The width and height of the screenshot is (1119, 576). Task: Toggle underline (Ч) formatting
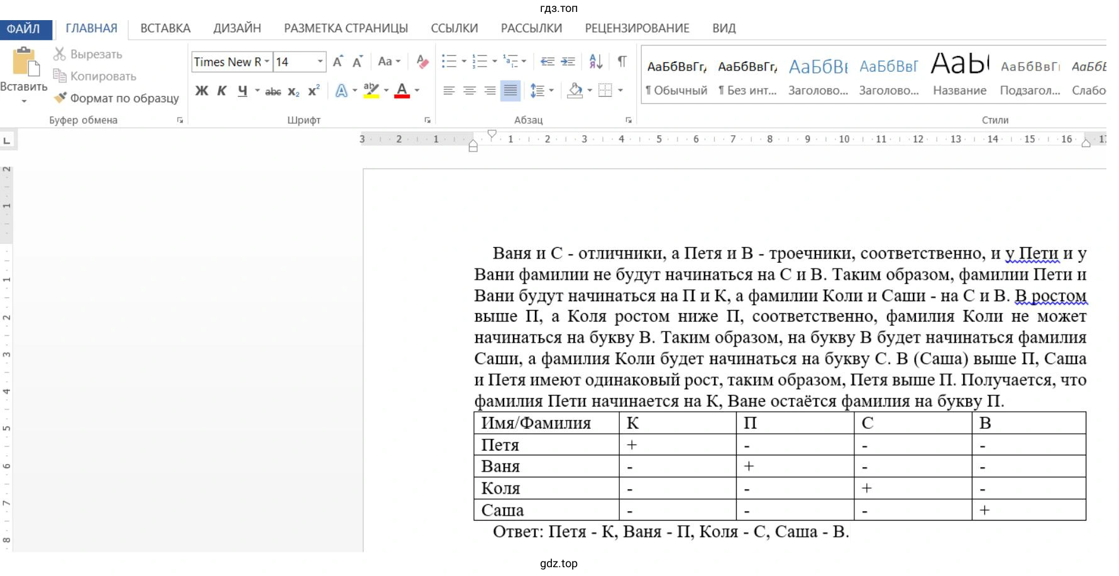[x=243, y=91]
